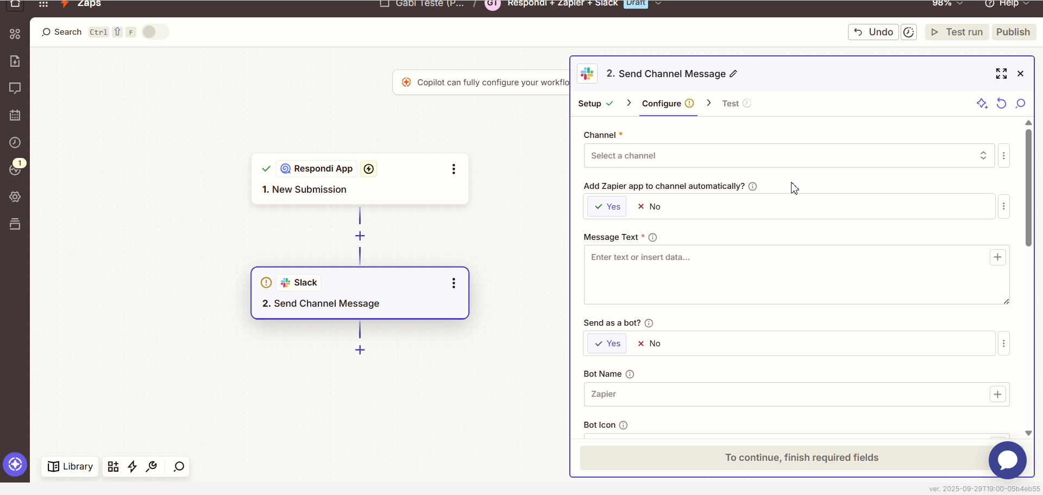Image resolution: width=1043 pixels, height=495 pixels.
Task: Open the history clock icon in left sidebar
Action: pos(15,142)
